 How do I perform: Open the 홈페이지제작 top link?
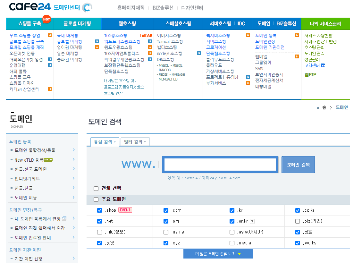point(131,8)
